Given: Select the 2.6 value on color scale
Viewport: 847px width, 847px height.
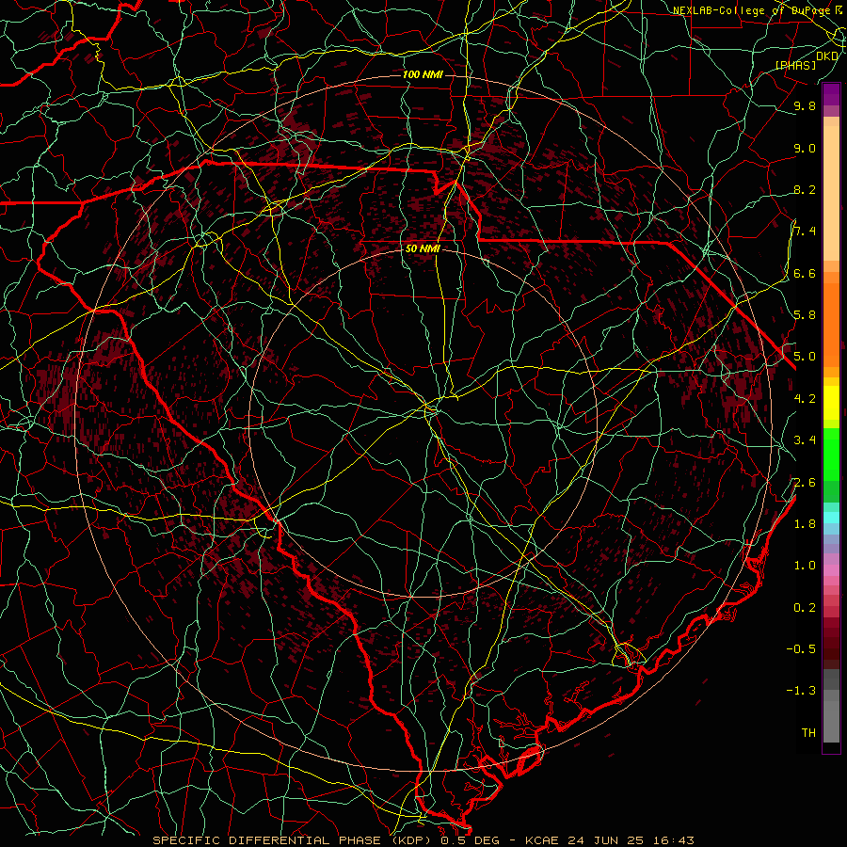Looking at the screenshot, I should point(805,482).
